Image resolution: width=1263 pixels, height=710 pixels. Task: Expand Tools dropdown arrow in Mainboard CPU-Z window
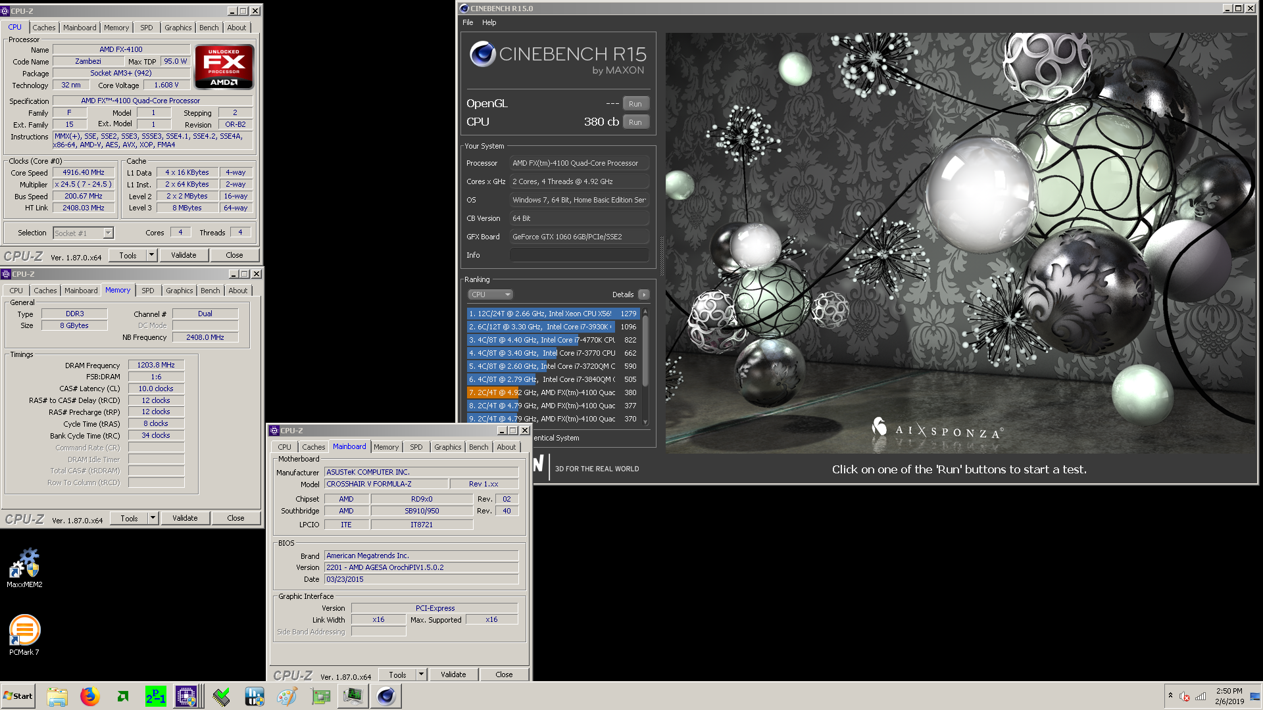[422, 674]
